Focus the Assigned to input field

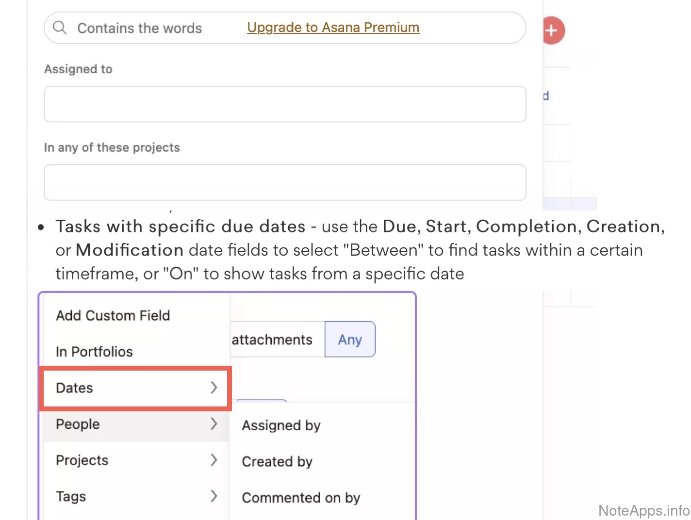(x=285, y=104)
